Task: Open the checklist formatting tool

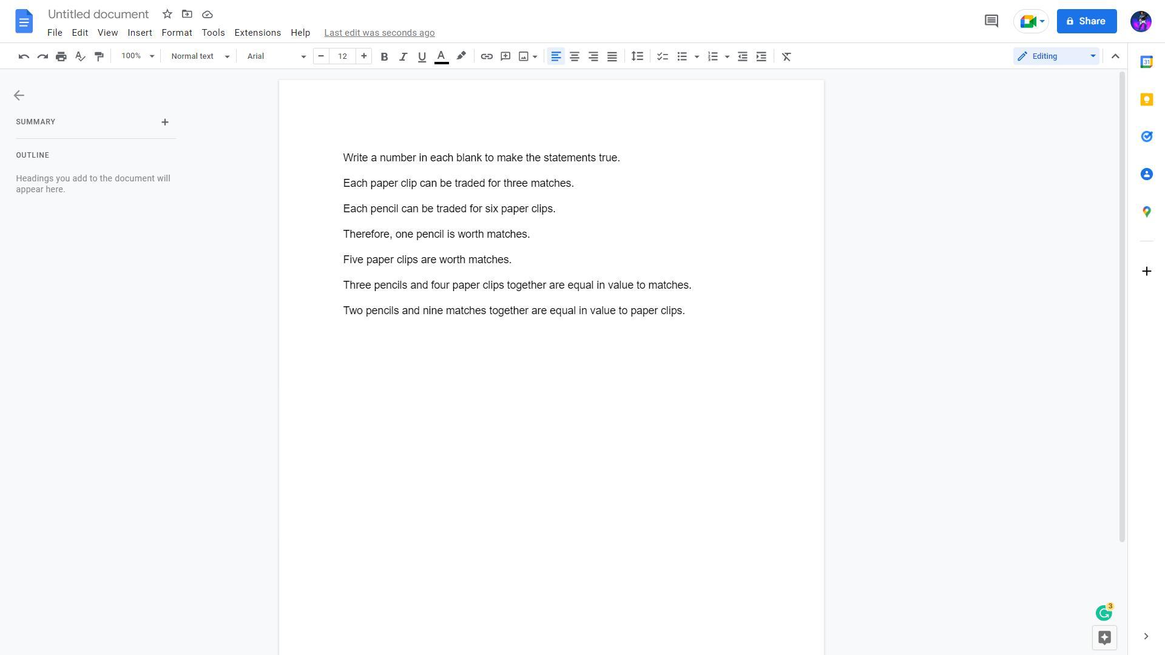Action: tap(662, 56)
